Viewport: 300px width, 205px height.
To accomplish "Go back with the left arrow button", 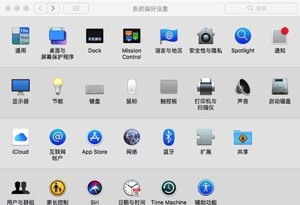I will coord(41,8).
